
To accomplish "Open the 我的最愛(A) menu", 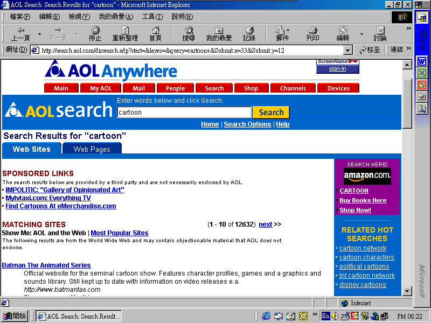I will click(116, 17).
